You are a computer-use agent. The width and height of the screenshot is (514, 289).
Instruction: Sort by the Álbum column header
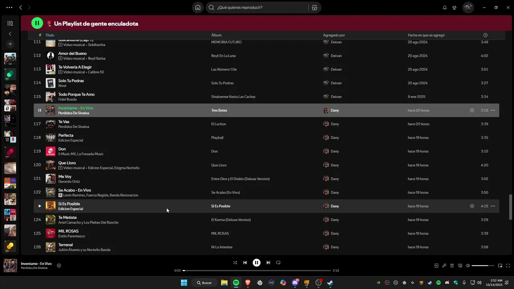pyautogui.click(x=216, y=35)
